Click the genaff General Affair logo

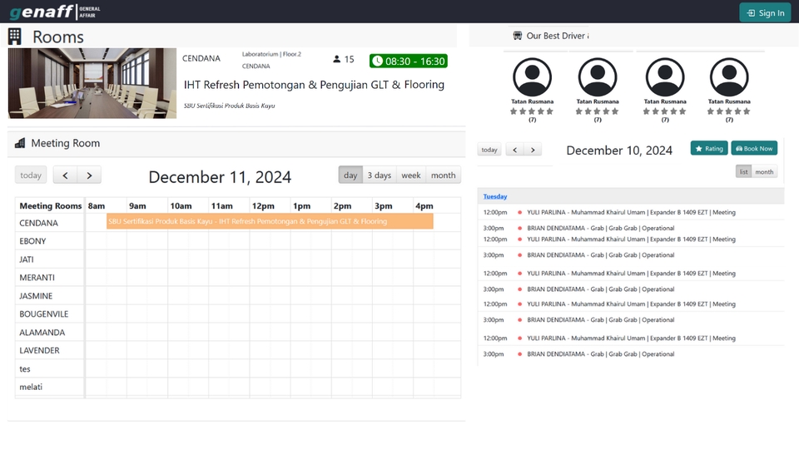(55, 11)
